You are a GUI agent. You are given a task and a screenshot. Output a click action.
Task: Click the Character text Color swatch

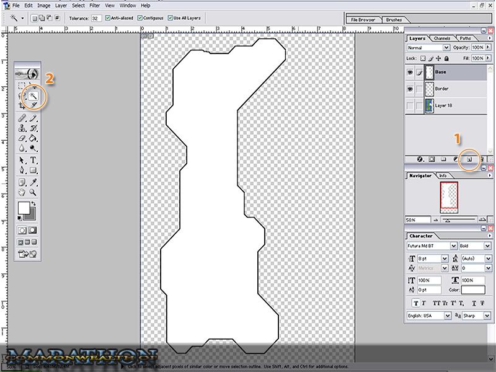tap(473, 290)
